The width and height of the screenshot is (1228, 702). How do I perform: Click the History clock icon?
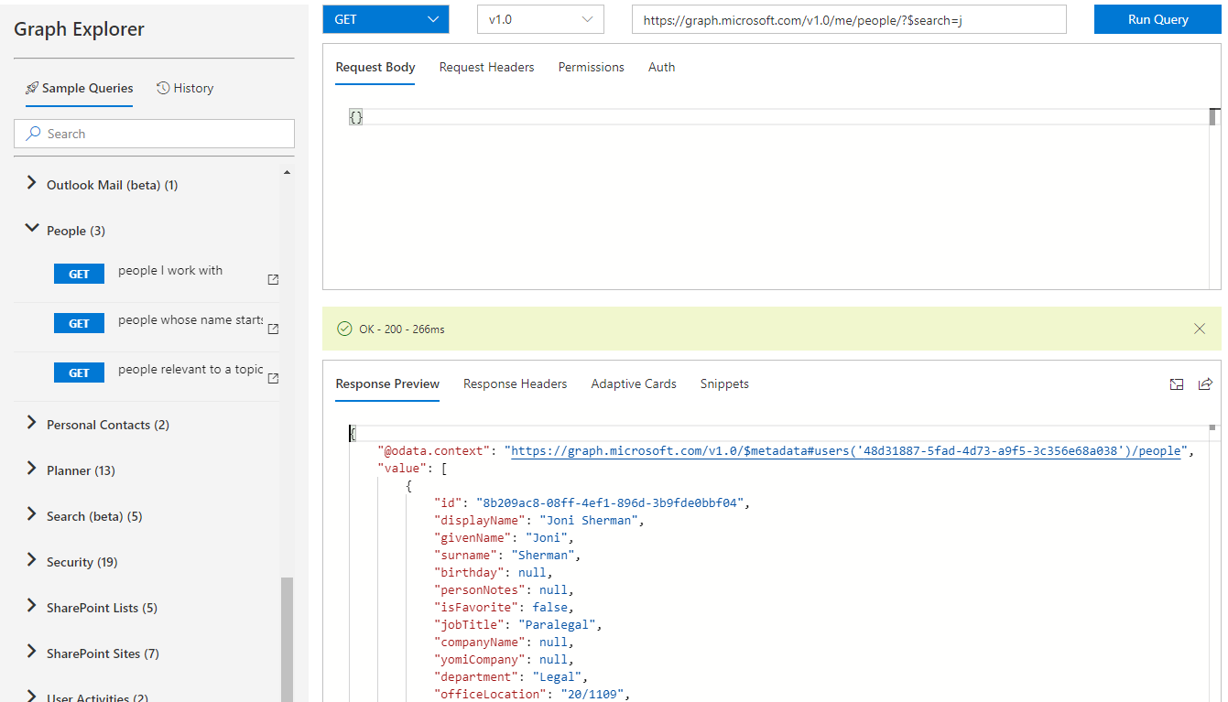click(163, 88)
